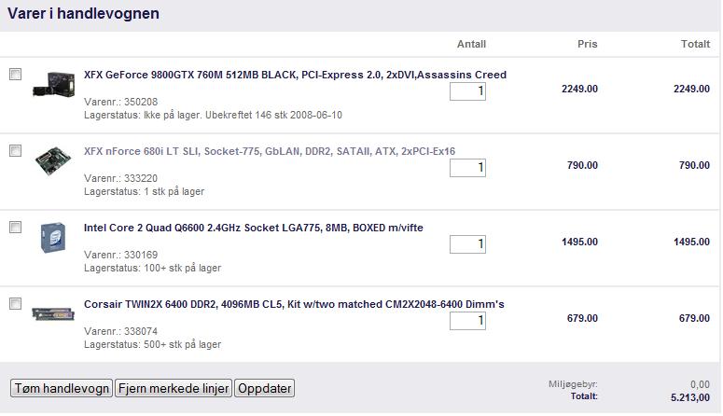723x416 pixels.
Task: Click the text Varenr.: 330169
Action: 120,255
